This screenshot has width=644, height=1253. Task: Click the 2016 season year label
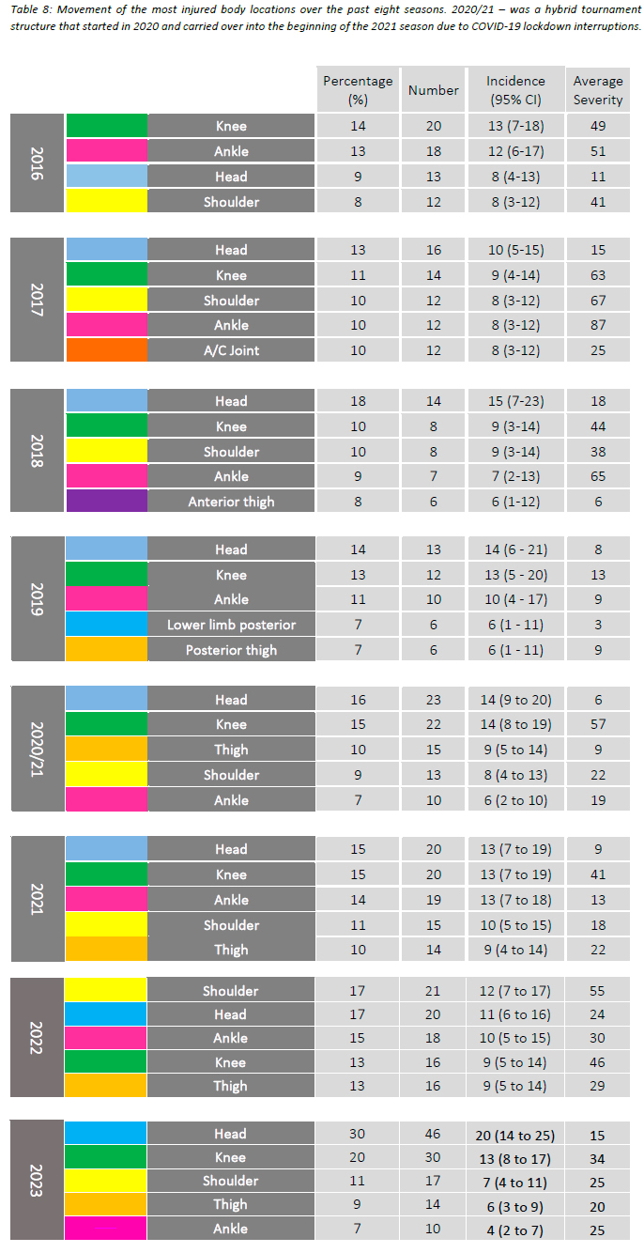pyautogui.click(x=38, y=163)
